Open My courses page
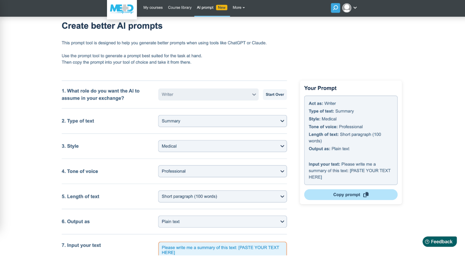Screen dimensions: 465x260 [153, 8]
